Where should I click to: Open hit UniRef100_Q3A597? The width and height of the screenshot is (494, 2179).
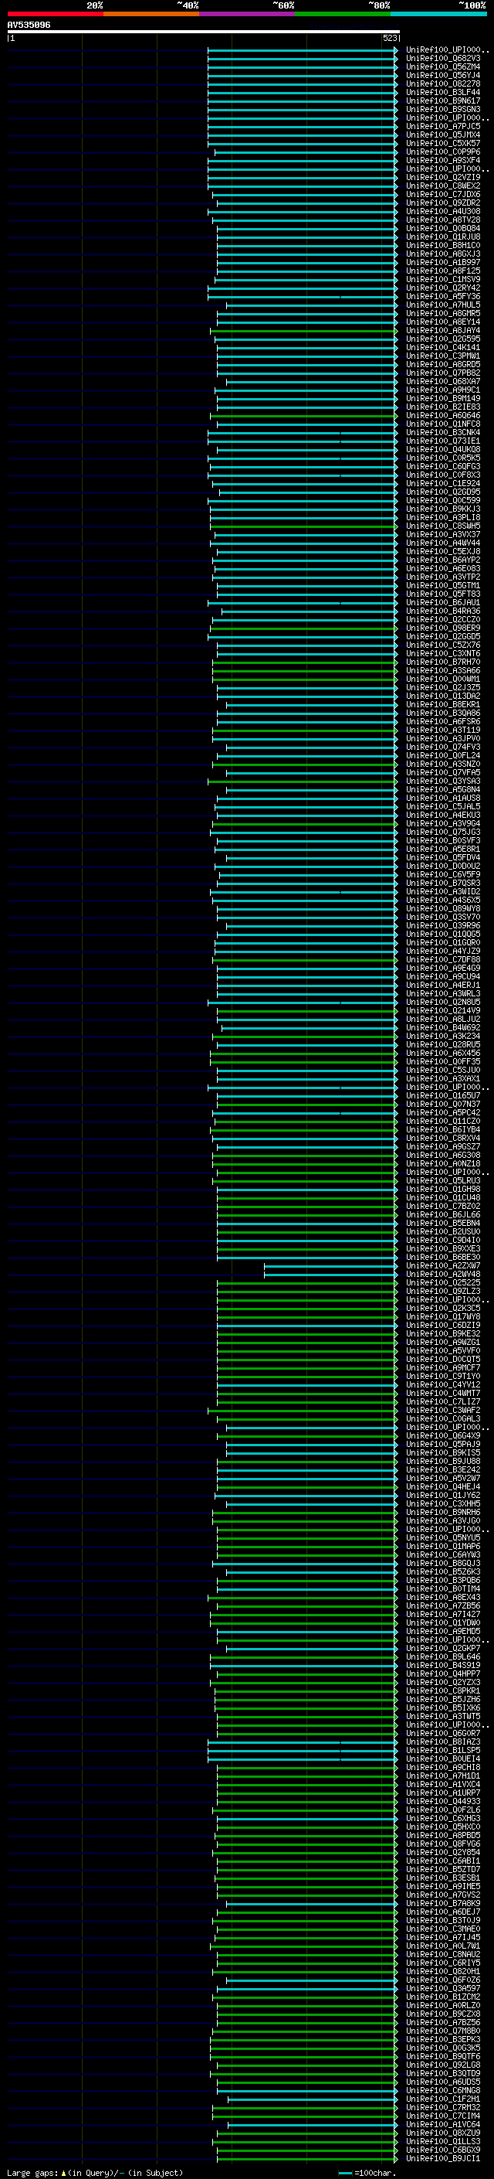point(443,1988)
